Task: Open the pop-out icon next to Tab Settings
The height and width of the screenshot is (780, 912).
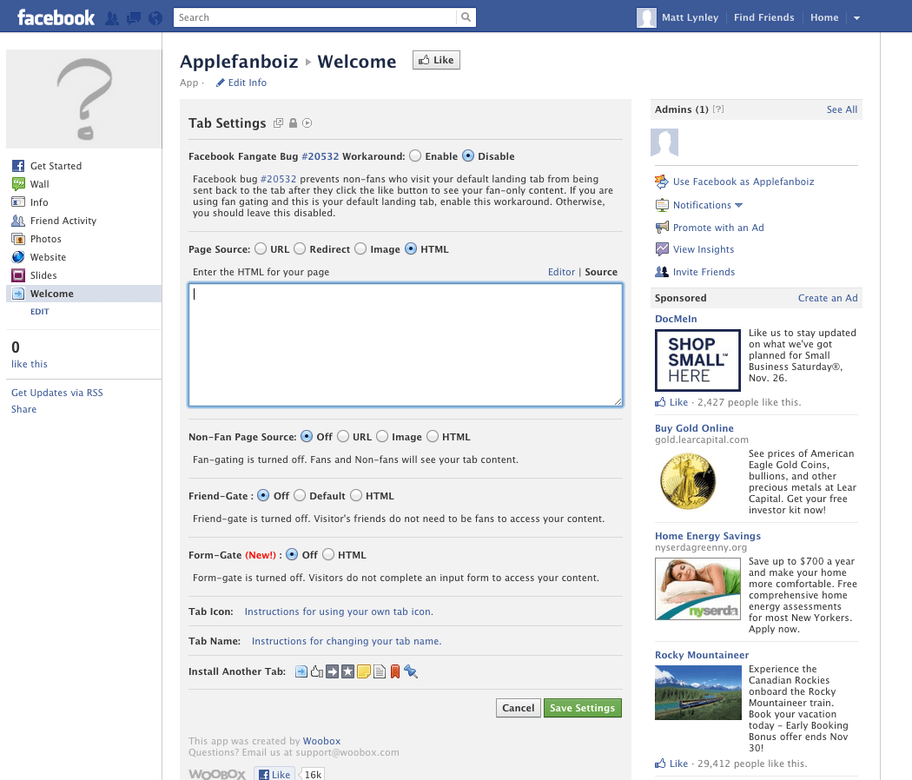Action: (278, 122)
